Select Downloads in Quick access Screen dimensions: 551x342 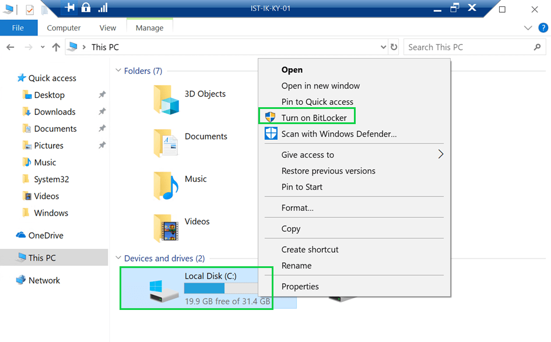[55, 112]
